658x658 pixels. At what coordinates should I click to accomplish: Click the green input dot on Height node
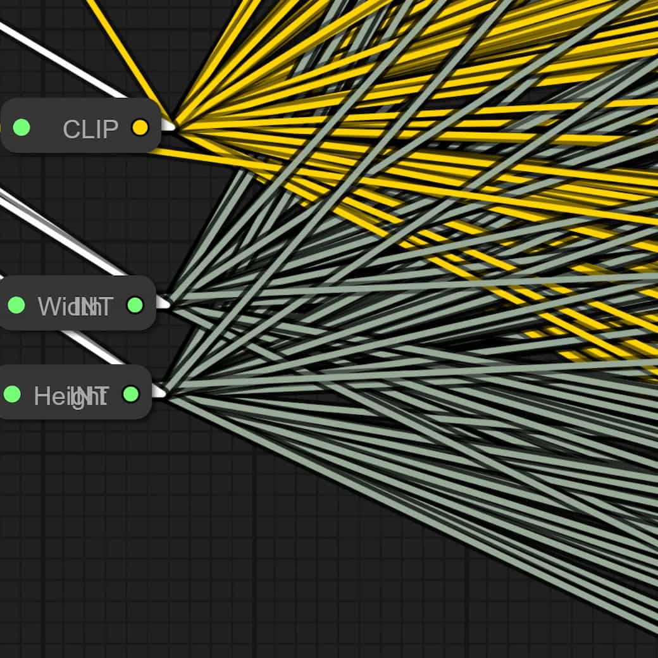click(12, 394)
